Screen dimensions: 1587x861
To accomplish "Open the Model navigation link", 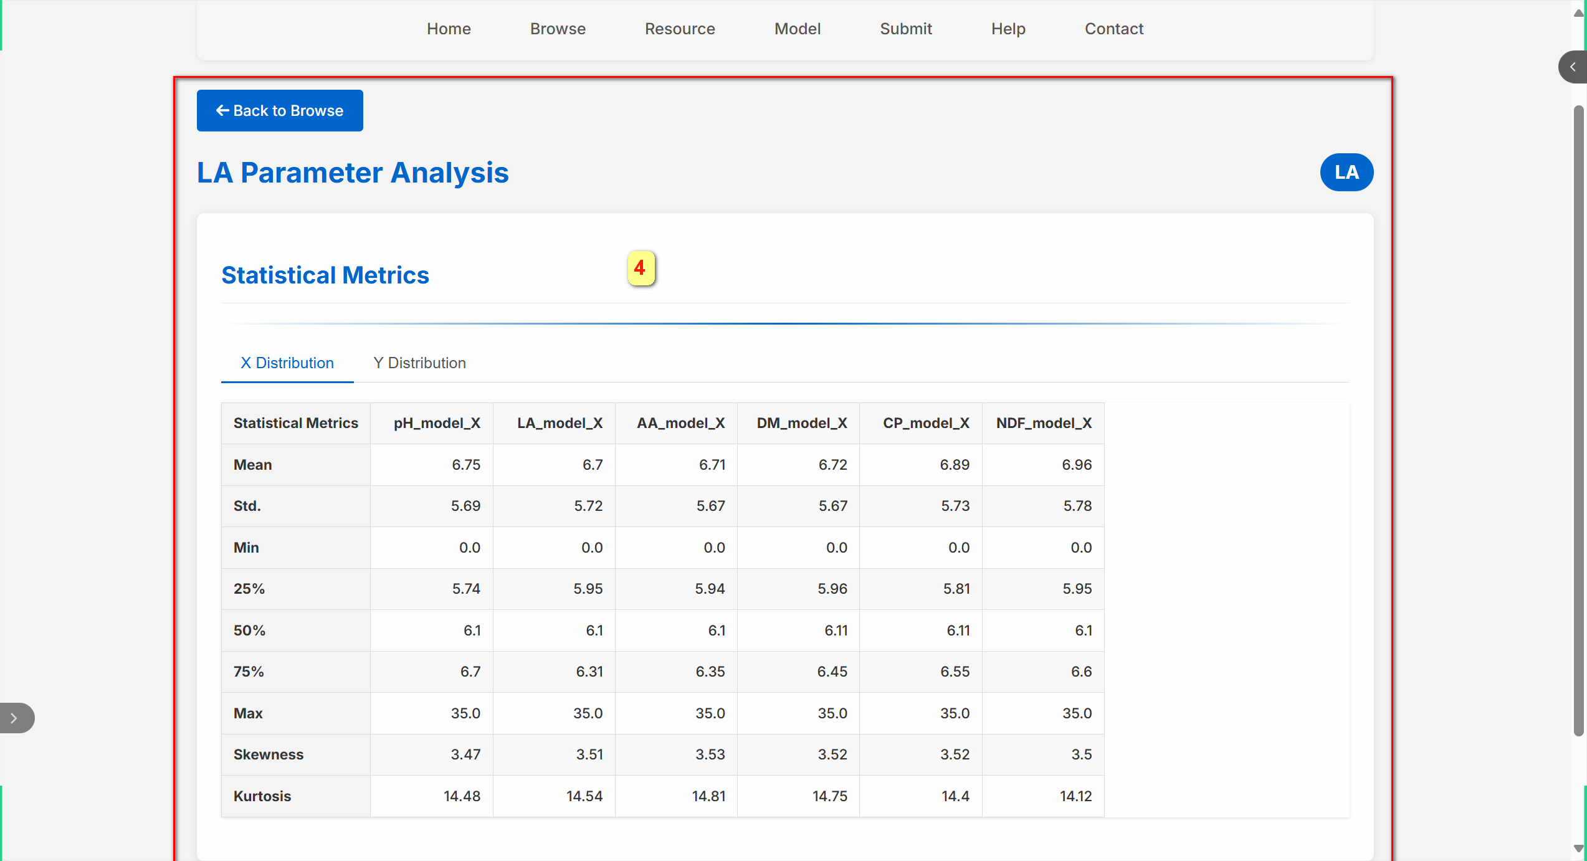I will (797, 29).
